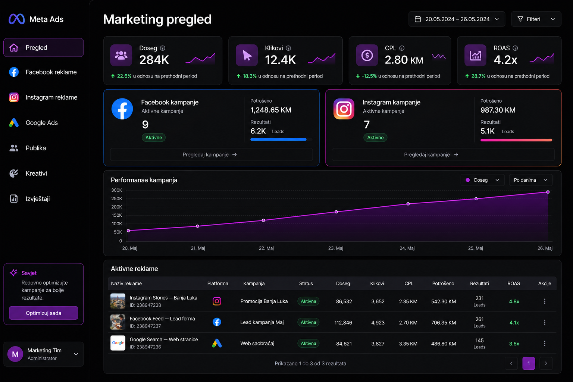Viewport: 573px width, 382px height.
Task: Click the info icon next to Klikovi
Action: point(288,48)
